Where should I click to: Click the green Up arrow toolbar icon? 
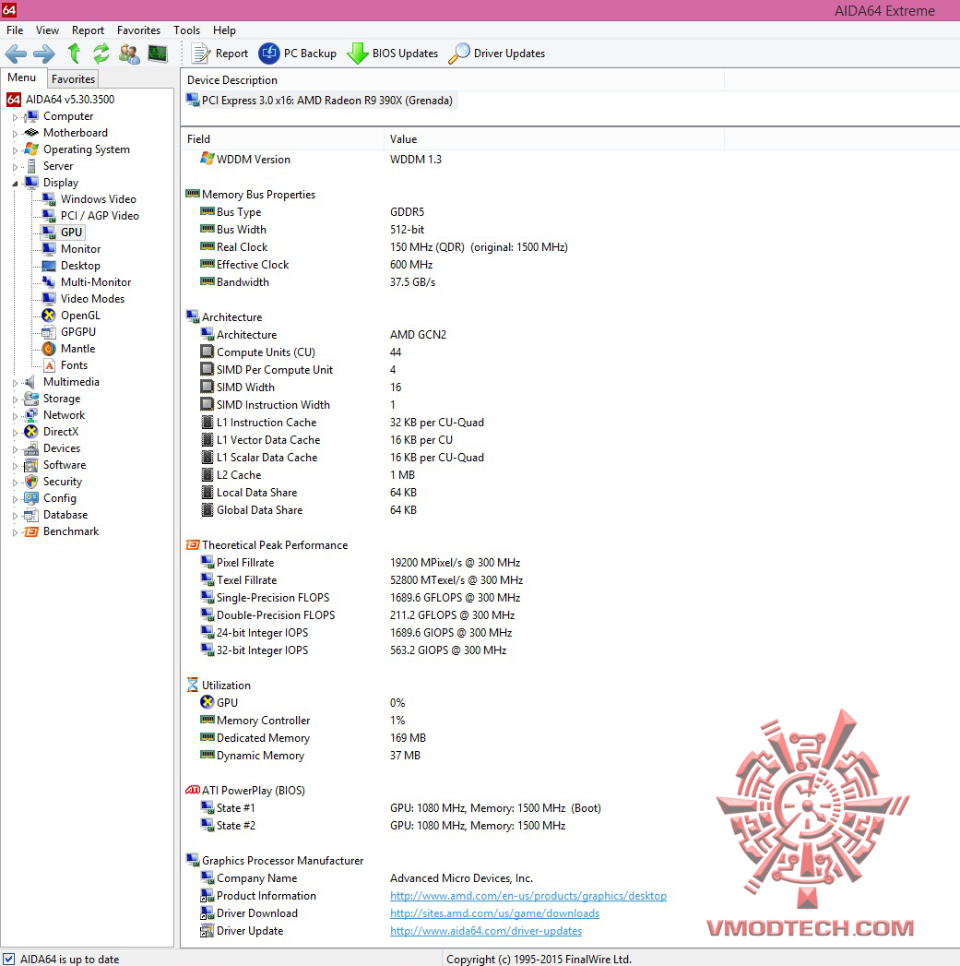(x=74, y=54)
